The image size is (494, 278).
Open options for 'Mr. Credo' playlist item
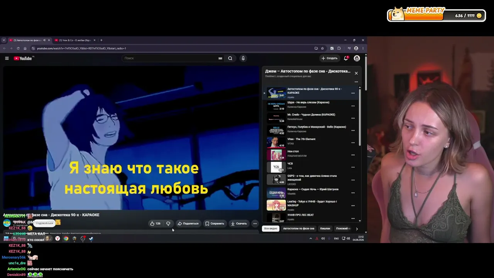click(x=353, y=118)
